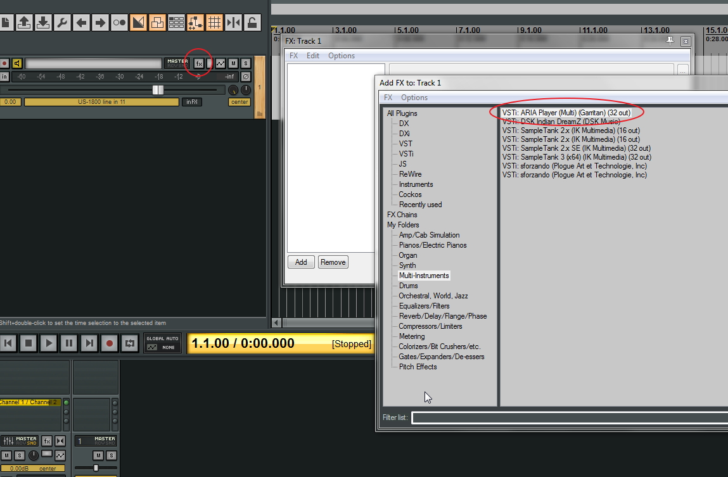Viewport: 728px width, 477px height.
Task: Open FX menu in FX: Track 1 window
Action: (293, 56)
